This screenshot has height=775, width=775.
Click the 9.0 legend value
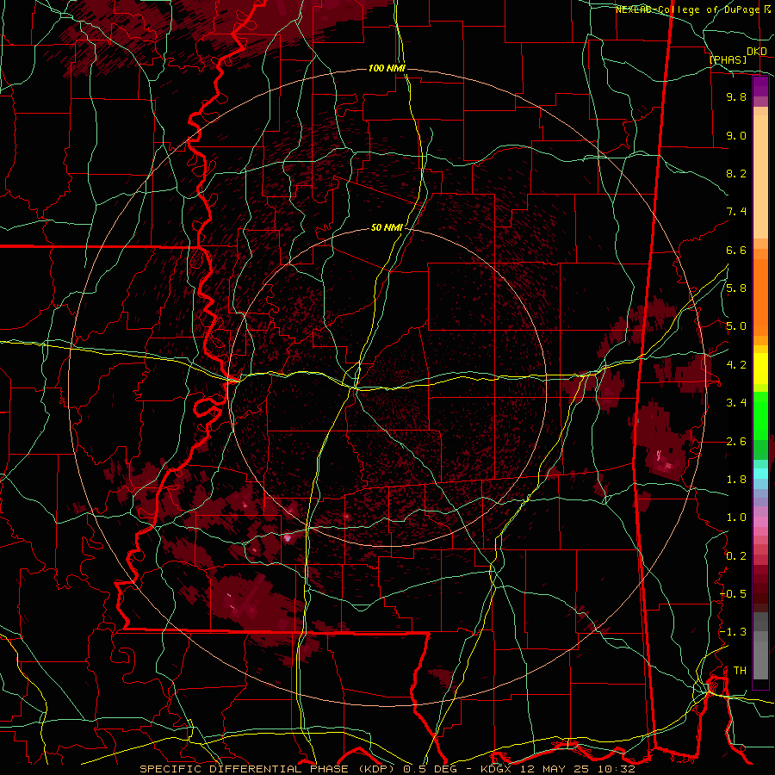point(736,135)
